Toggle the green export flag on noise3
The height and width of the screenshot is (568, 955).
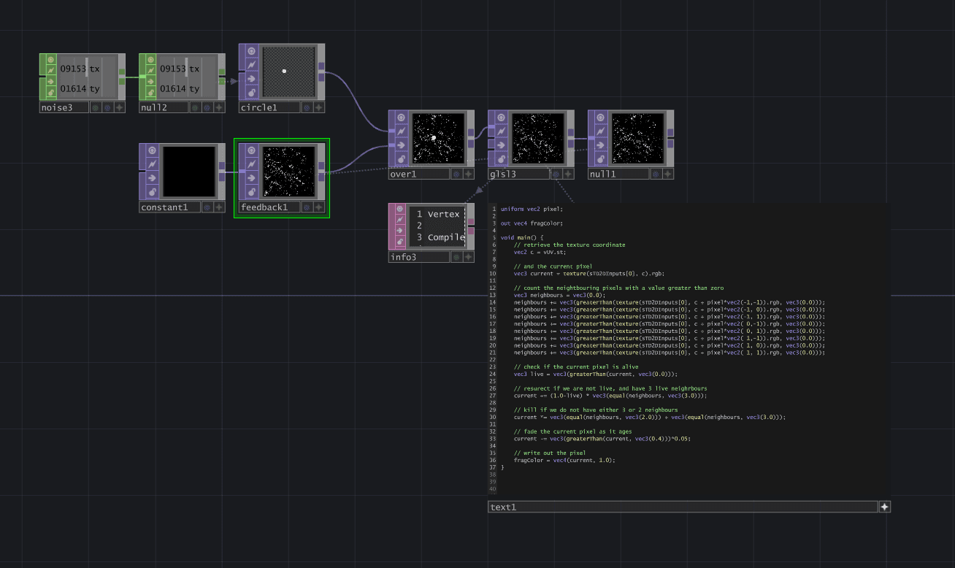(95, 107)
